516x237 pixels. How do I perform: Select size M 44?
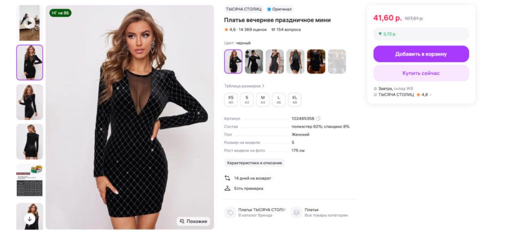click(x=263, y=99)
